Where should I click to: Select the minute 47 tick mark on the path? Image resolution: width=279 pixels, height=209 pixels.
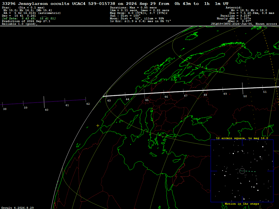pos(183,91)
